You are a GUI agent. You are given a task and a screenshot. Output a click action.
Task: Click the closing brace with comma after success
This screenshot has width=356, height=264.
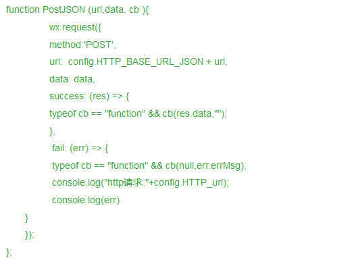point(52,131)
